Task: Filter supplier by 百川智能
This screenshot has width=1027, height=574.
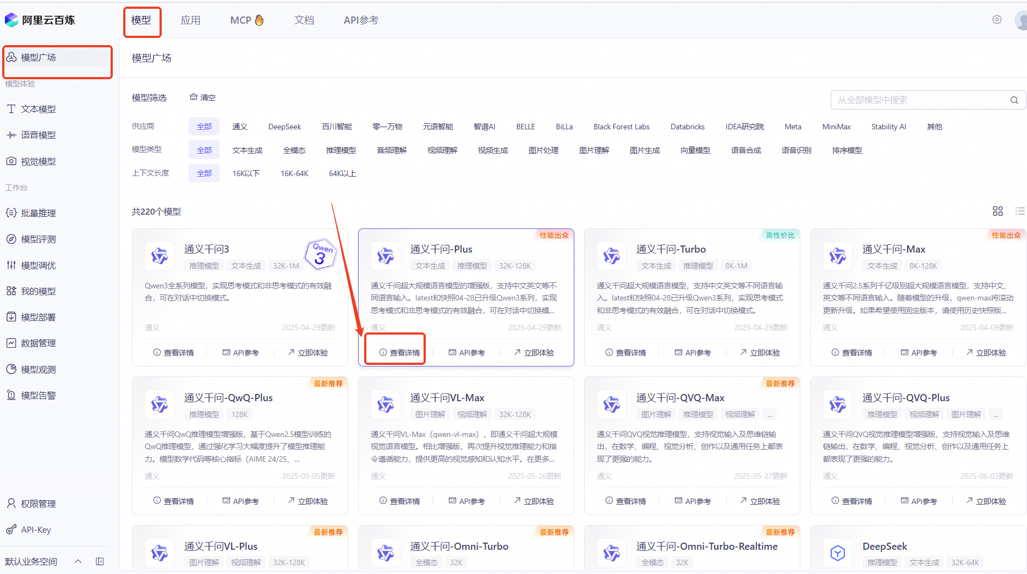Action: 337,127
